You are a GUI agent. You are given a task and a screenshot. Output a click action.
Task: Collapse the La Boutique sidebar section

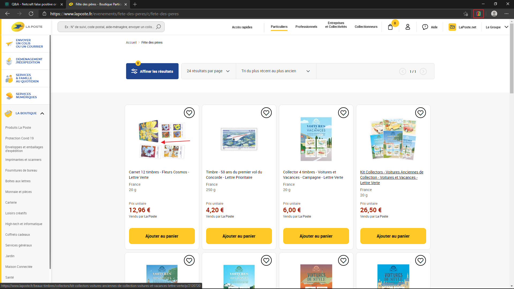[x=42, y=113]
